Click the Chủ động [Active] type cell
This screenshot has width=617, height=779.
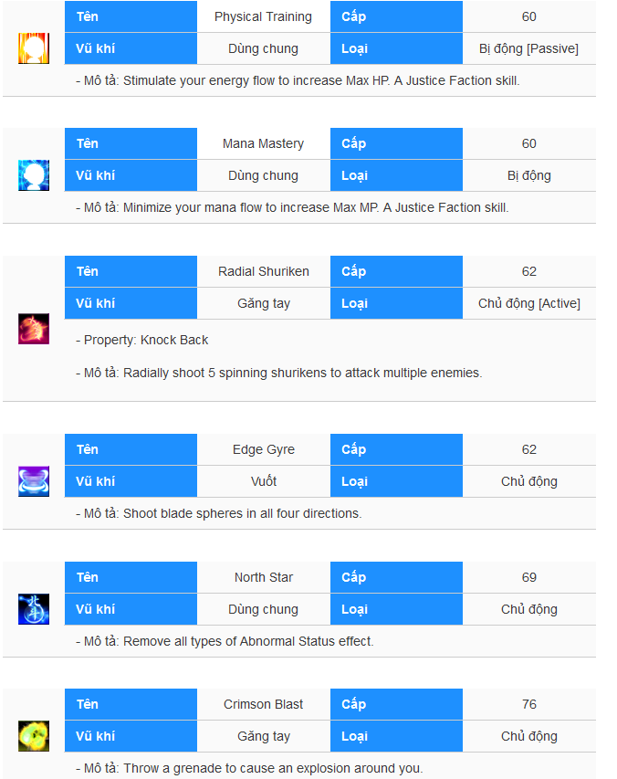click(529, 303)
